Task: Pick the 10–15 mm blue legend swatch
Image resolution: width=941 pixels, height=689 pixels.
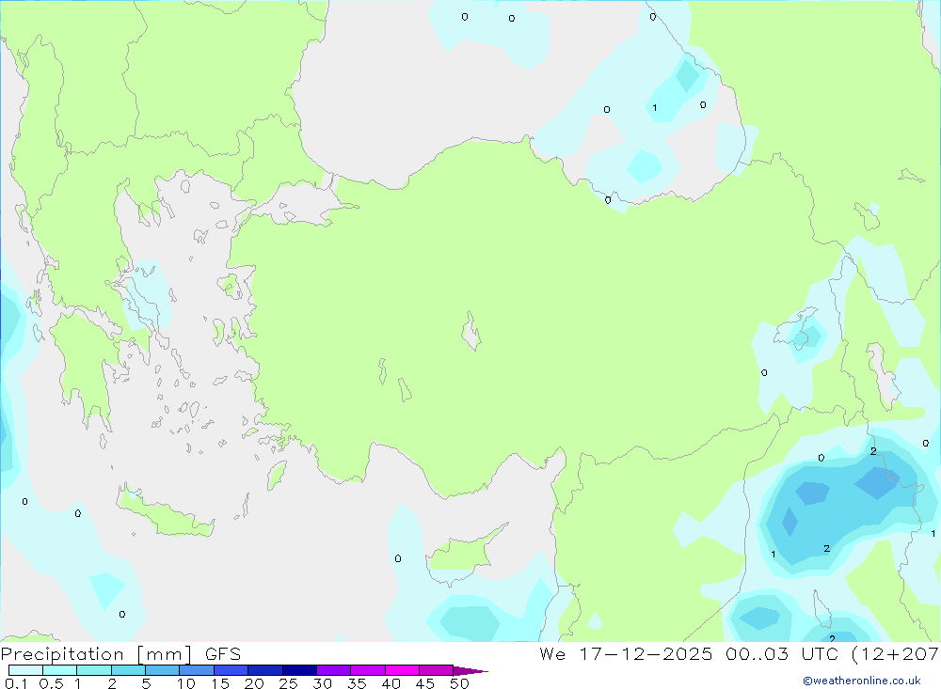Action: tap(197, 670)
